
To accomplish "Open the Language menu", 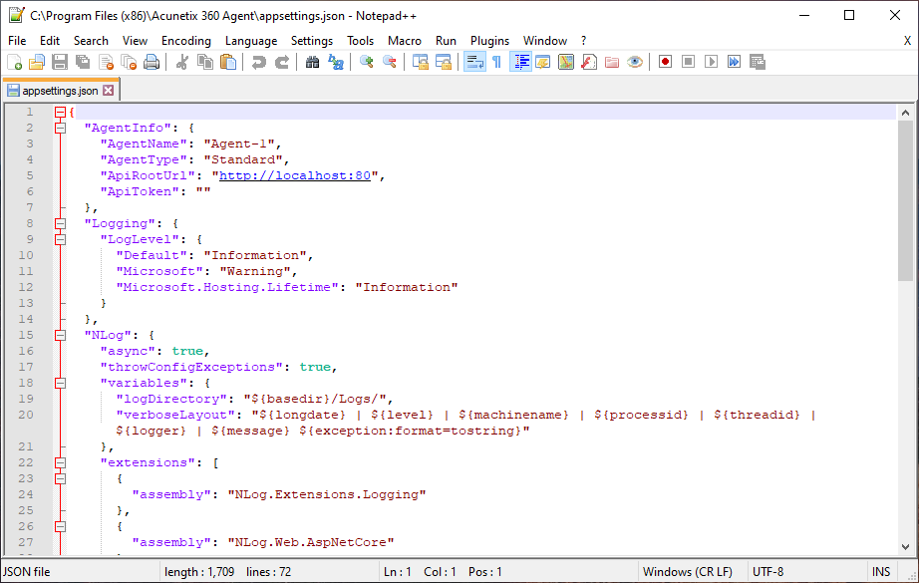I will pyautogui.click(x=251, y=41).
